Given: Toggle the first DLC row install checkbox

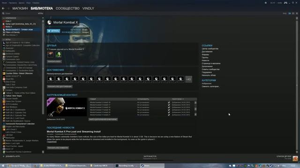Looking at the screenshot, I should click(169, 103).
